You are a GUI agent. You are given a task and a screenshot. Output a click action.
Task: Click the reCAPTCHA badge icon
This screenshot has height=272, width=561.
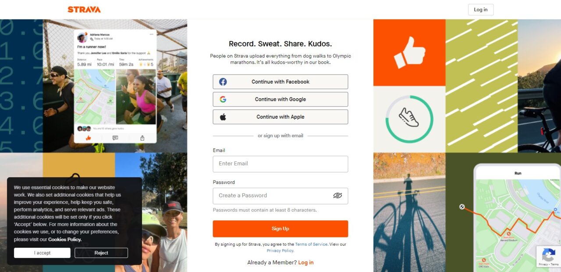tap(549, 255)
